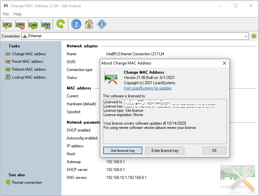
Task: Click 'License type: Site license' line
Action: (123, 110)
